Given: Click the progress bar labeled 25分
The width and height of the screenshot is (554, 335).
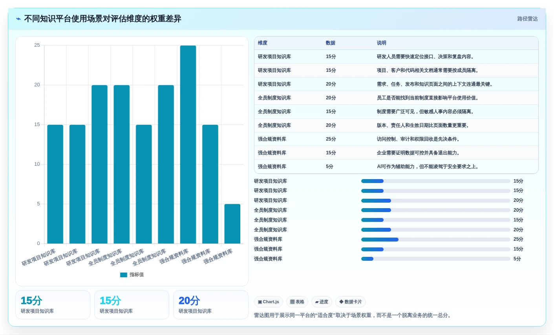Looking at the screenshot, I should point(436,240).
